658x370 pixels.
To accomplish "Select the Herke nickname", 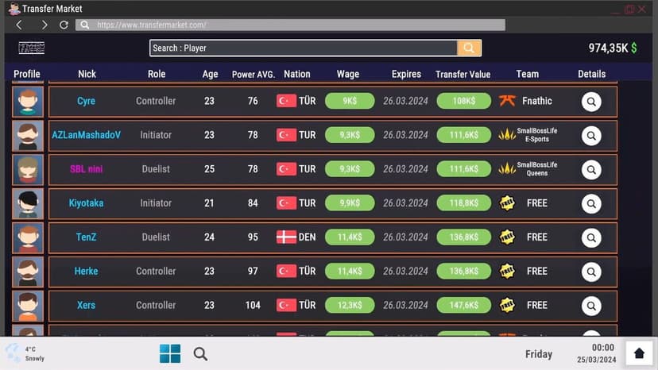I will coord(86,271).
